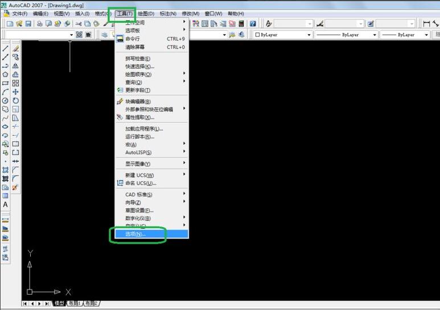The width and height of the screenshot is (440, 310).
Task: Switch to the 模型 tab
Action: [59, 303]
